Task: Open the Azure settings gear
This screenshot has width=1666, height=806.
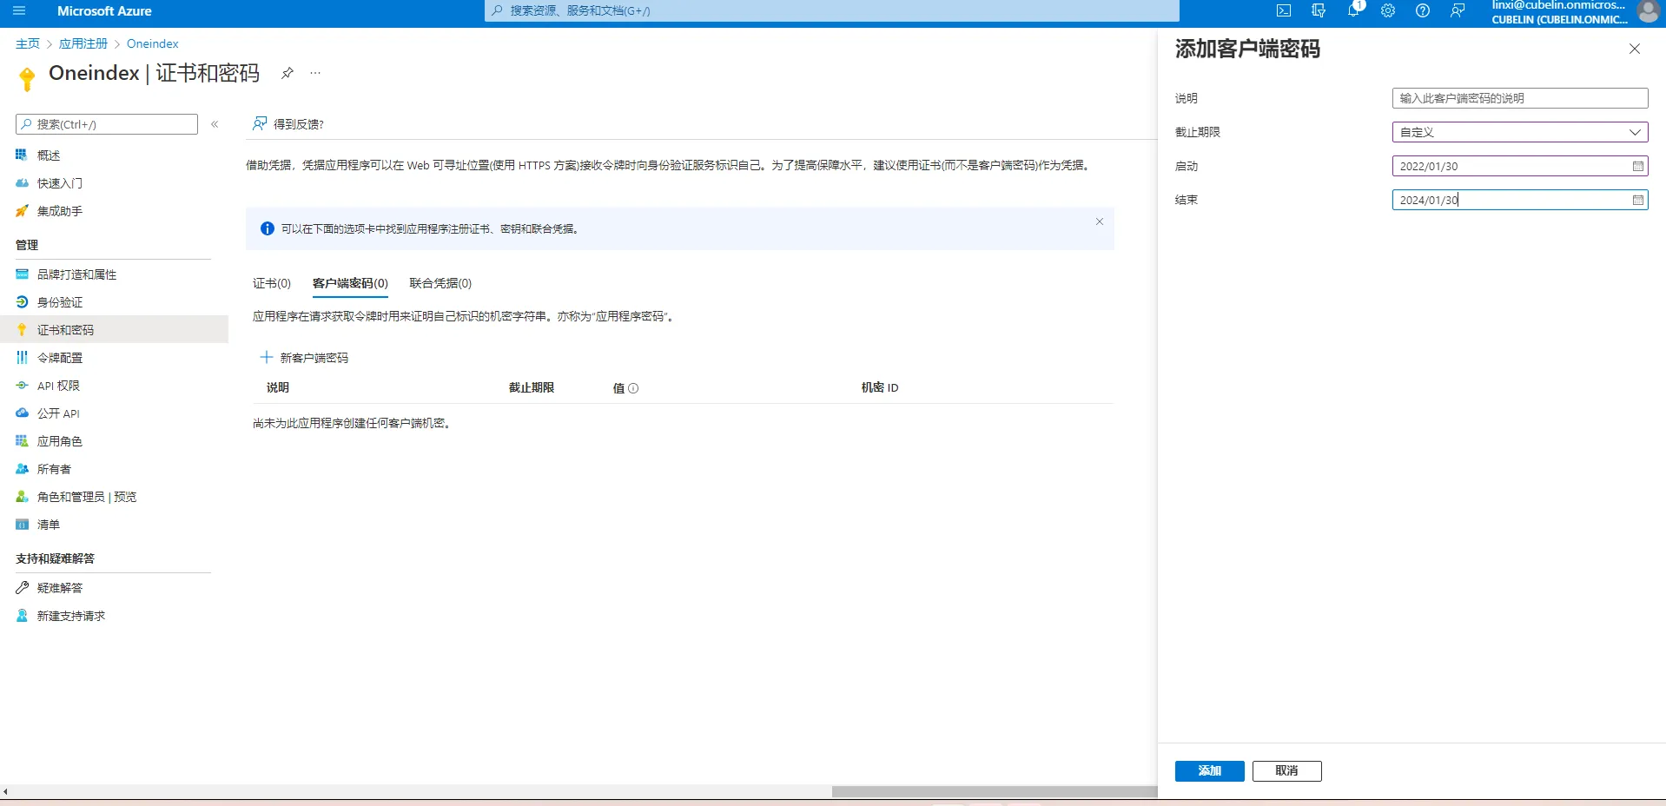Action: [x=1387, y=11]
